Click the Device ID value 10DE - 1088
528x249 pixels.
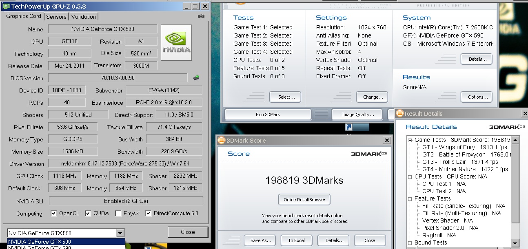click(x=67, y=90)
